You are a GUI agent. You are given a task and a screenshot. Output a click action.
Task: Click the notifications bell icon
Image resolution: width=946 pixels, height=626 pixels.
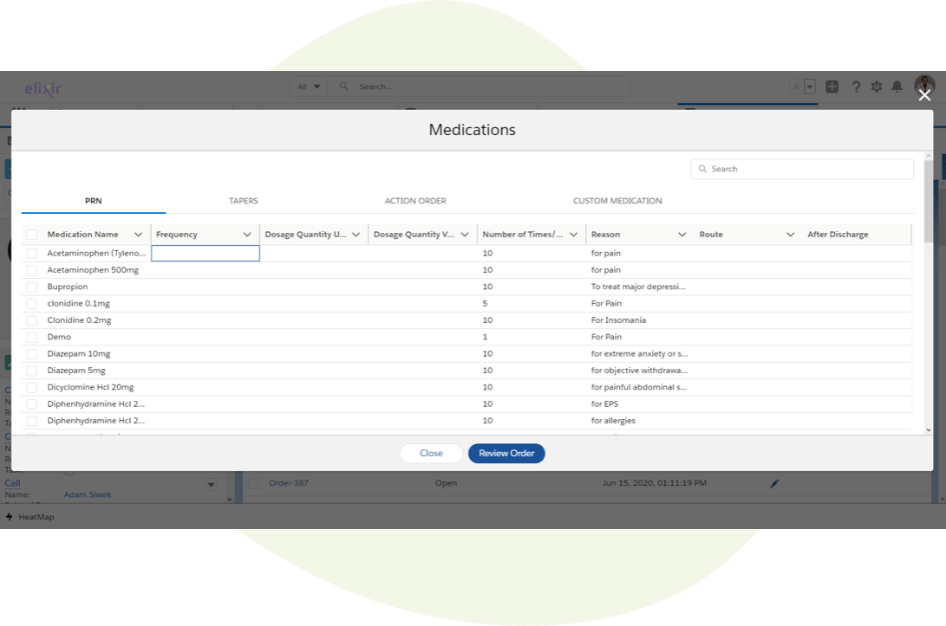(897, 87)
